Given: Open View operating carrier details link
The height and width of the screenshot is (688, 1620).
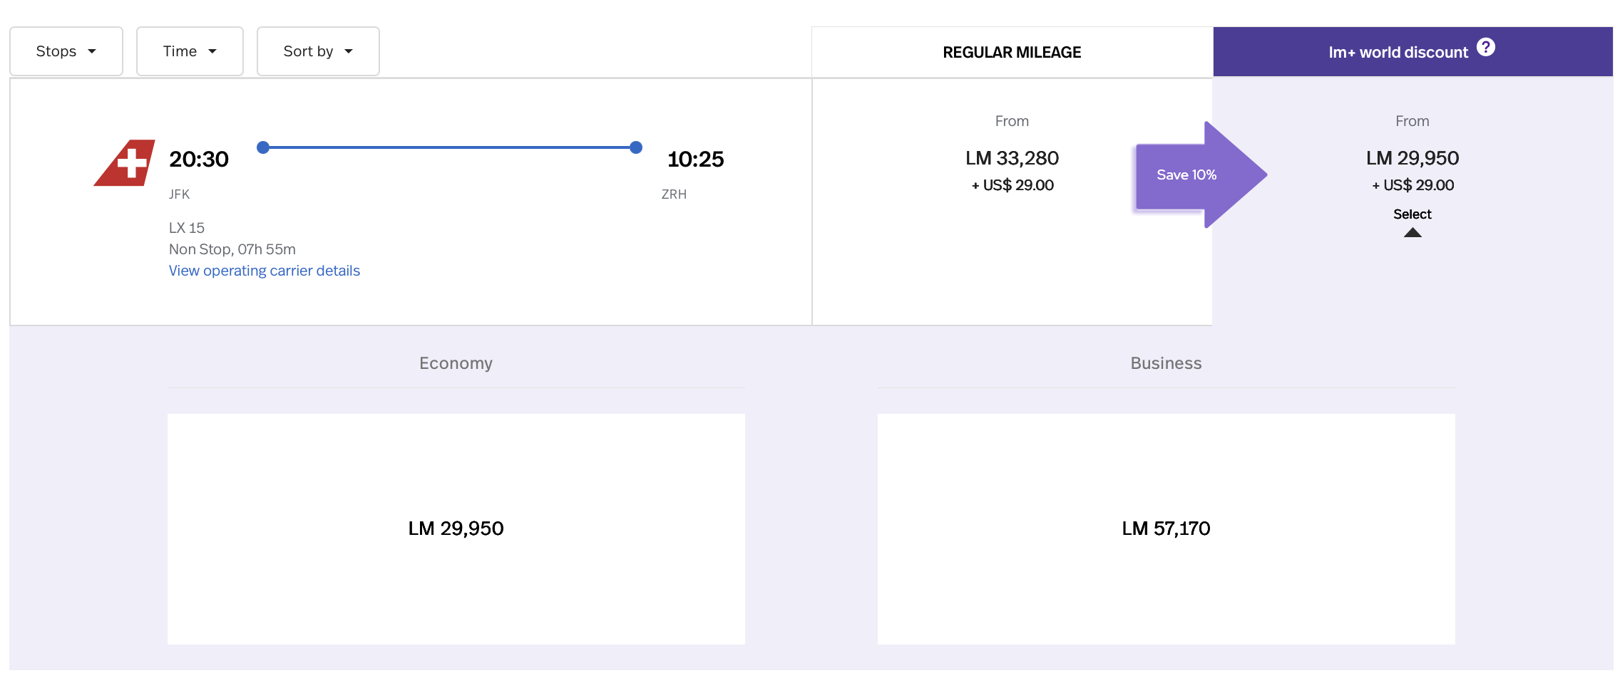Looking at the screenshot, I should [264, 271].
